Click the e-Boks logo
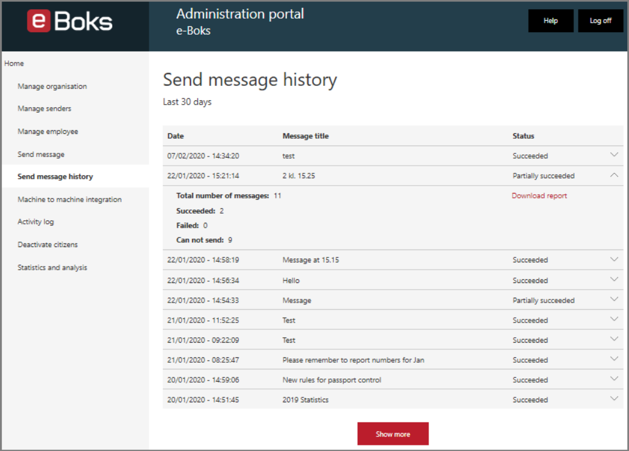This screenshot has height=451, width=629. pos(70,21)
